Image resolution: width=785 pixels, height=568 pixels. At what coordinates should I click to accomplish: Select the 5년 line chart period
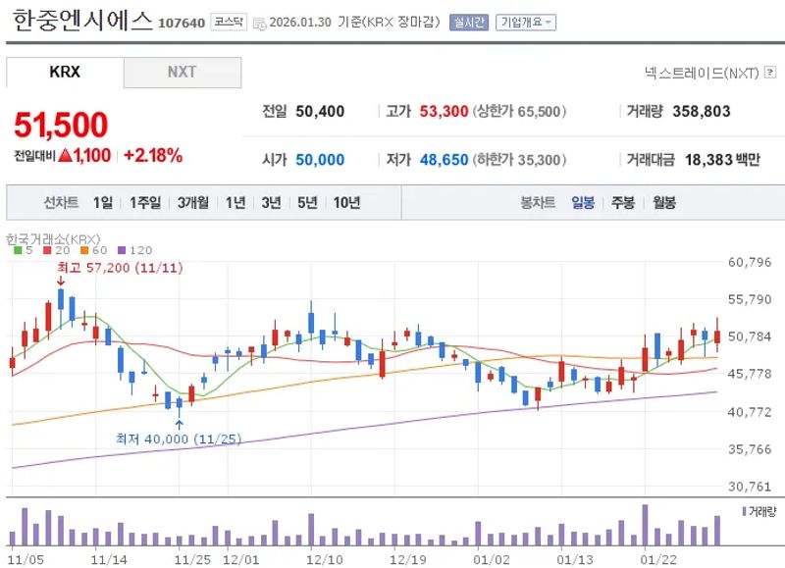point(307,203)
